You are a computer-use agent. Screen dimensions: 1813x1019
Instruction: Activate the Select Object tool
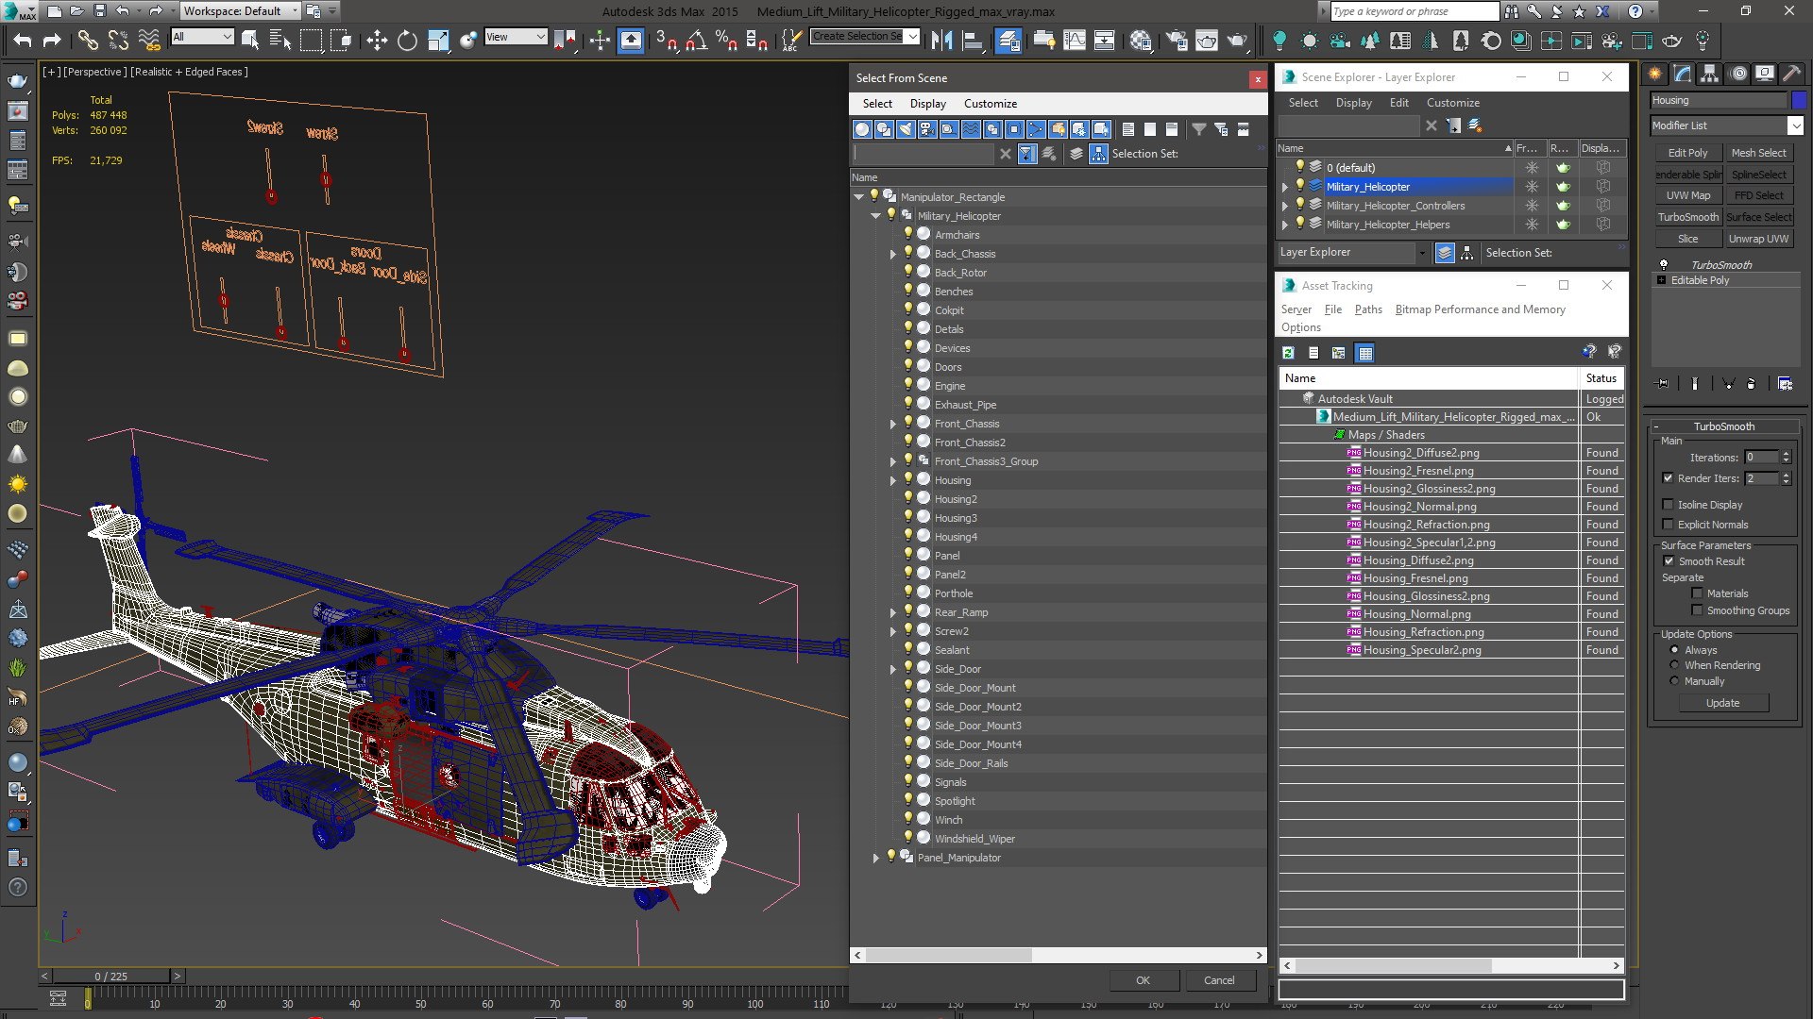tap(250, 40)
